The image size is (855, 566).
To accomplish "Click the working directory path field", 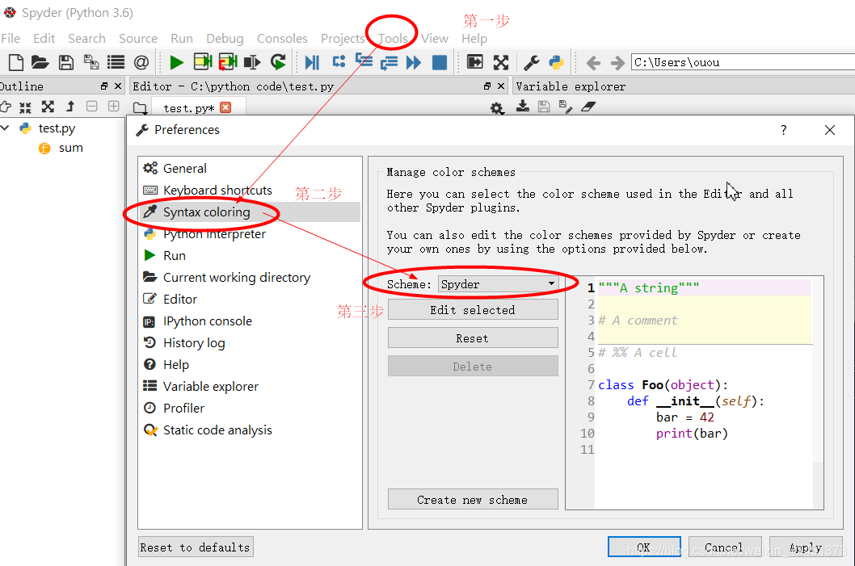I will click(x=743, y=62).
